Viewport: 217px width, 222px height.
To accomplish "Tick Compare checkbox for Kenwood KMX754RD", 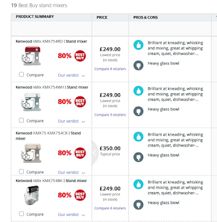I will (x=21, y=74).
